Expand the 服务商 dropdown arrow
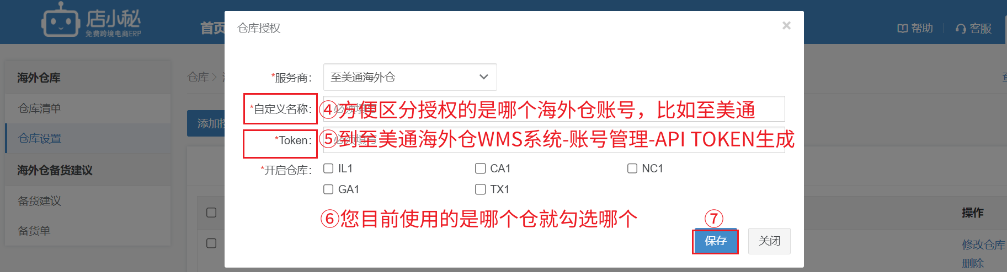Image resolution: width=1007 pixels, height=272 pixels. (483, 77)
